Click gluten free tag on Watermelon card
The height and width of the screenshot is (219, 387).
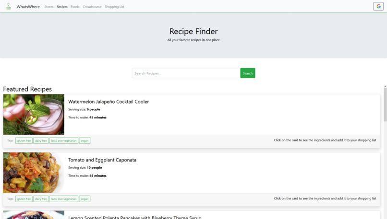(x=24, y=141)
